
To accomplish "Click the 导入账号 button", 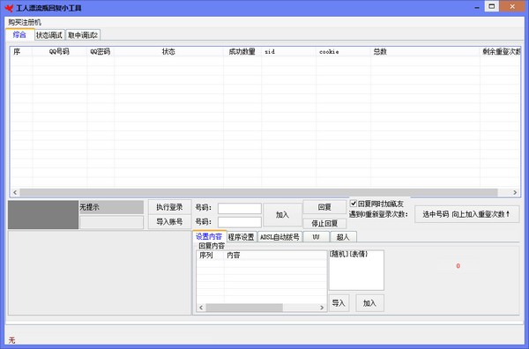I will [169, 222].
